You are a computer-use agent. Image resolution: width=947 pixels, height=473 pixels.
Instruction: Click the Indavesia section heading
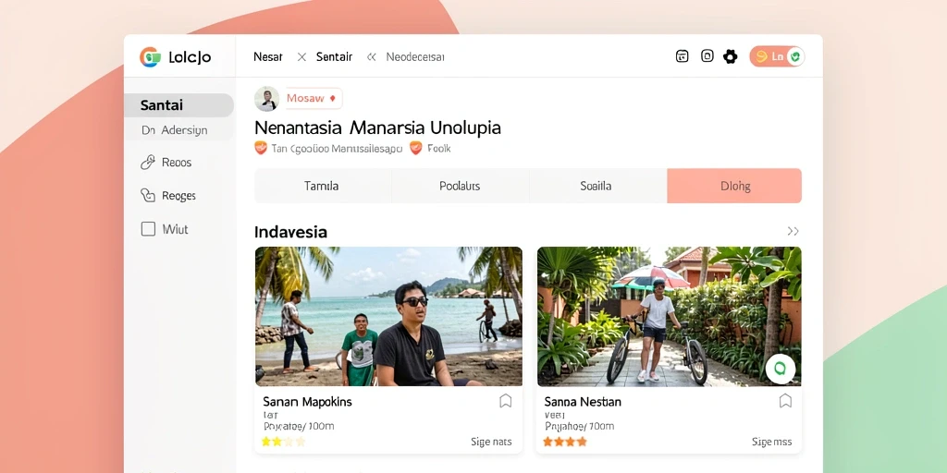coord(290,232)
